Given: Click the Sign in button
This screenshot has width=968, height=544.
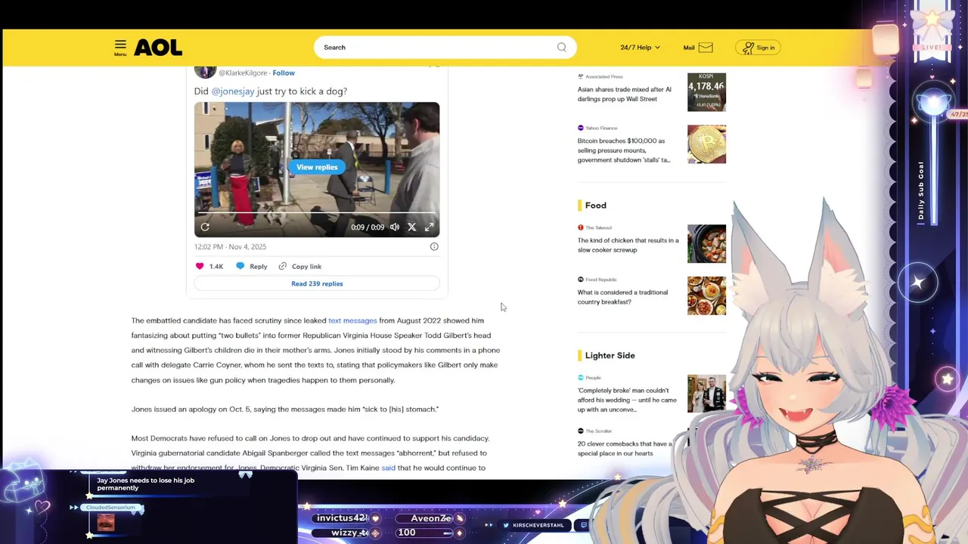Looking at the screenshot, I should tap(759, 48).
